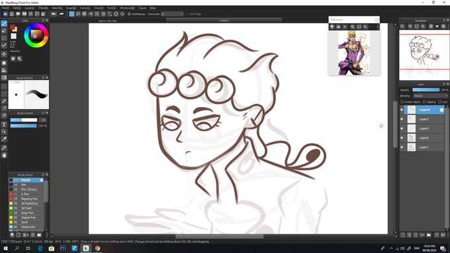Hide Layer2 visibility dot
This screenshot has width=450, height=253.
402,138
